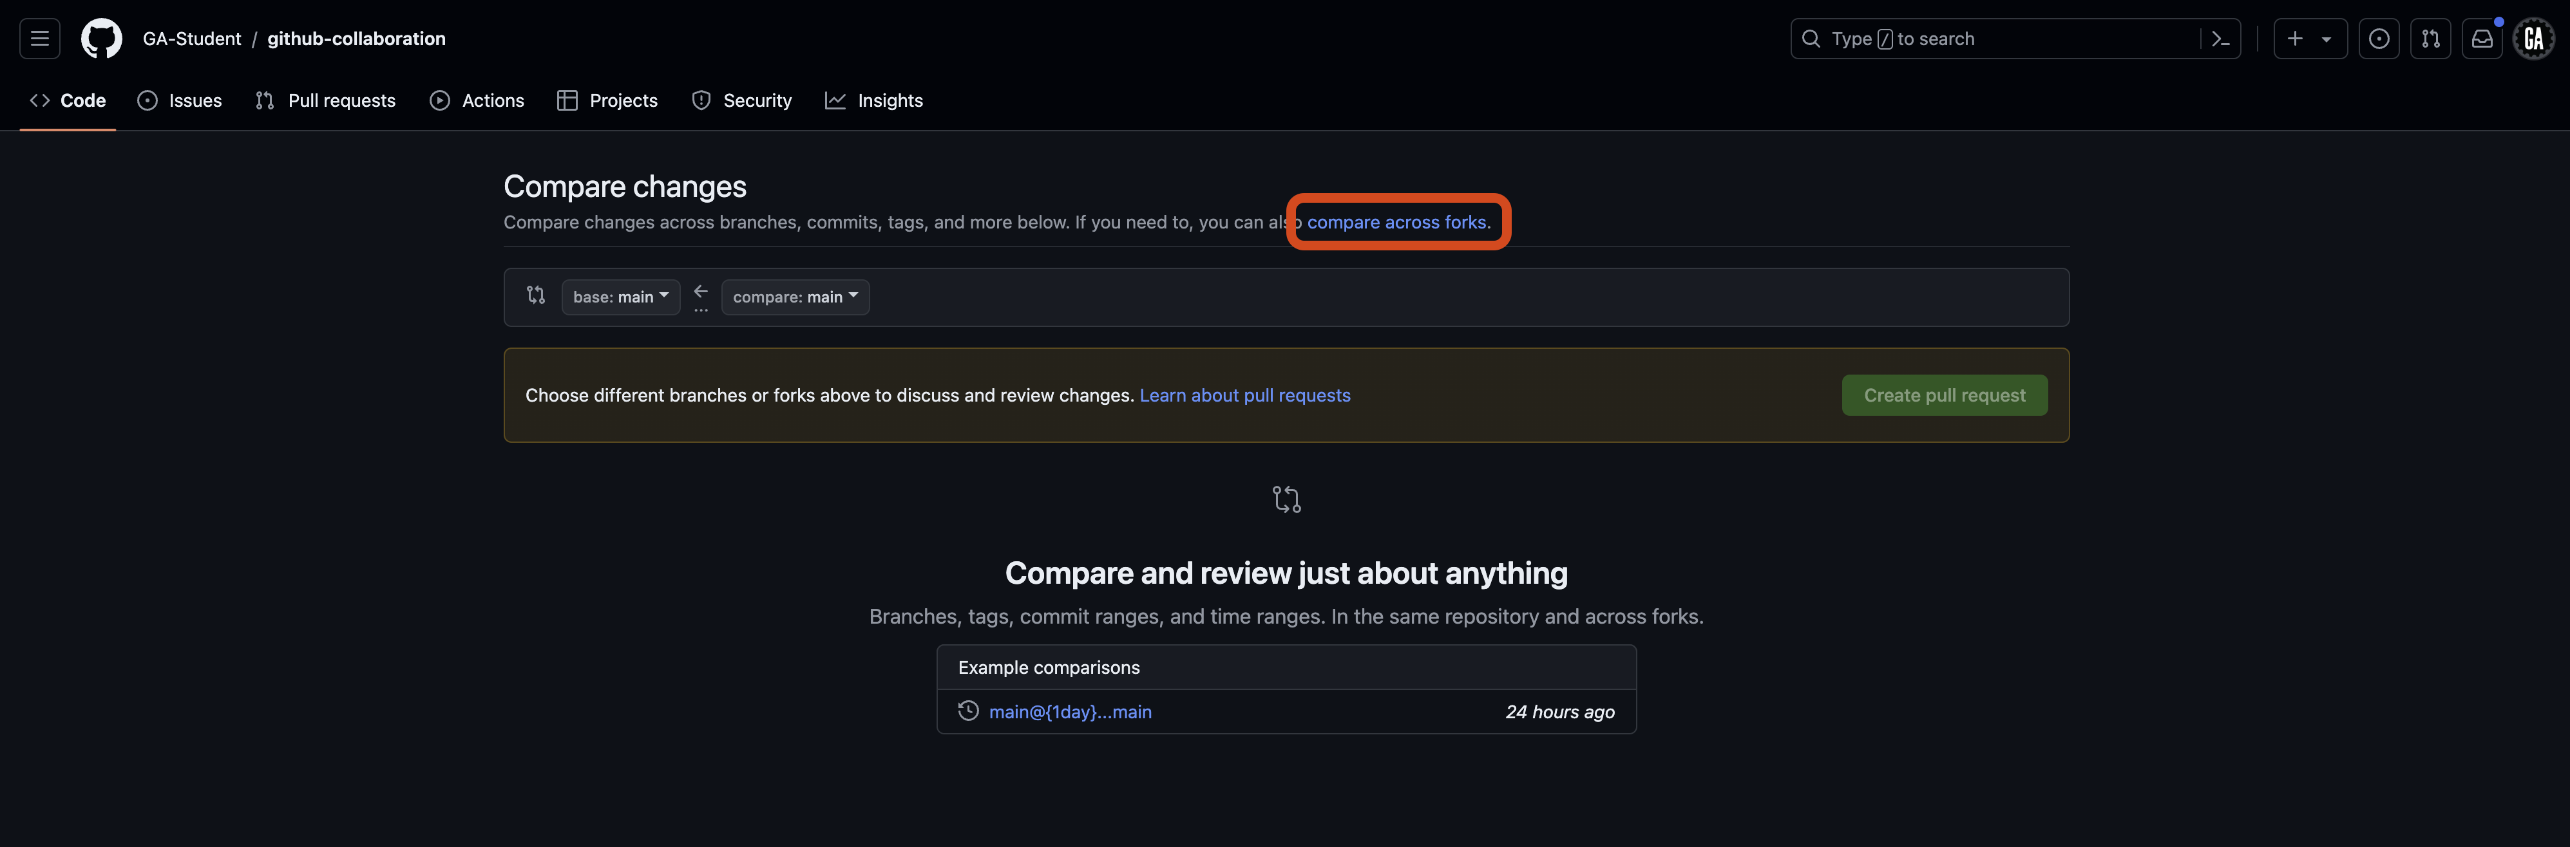Open the GitHub home page via the logo
Image resolution: width=2570 pixels, height=847 pixels.
100,38
